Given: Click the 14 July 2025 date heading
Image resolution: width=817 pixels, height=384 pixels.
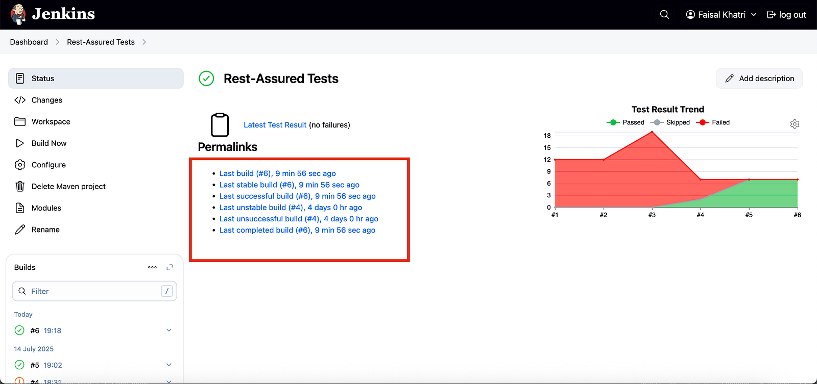Looking at the screenshot, I should point(34,349).
